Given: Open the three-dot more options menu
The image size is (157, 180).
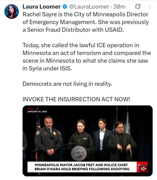Looking at the screenshot, I should coord(150,7).
